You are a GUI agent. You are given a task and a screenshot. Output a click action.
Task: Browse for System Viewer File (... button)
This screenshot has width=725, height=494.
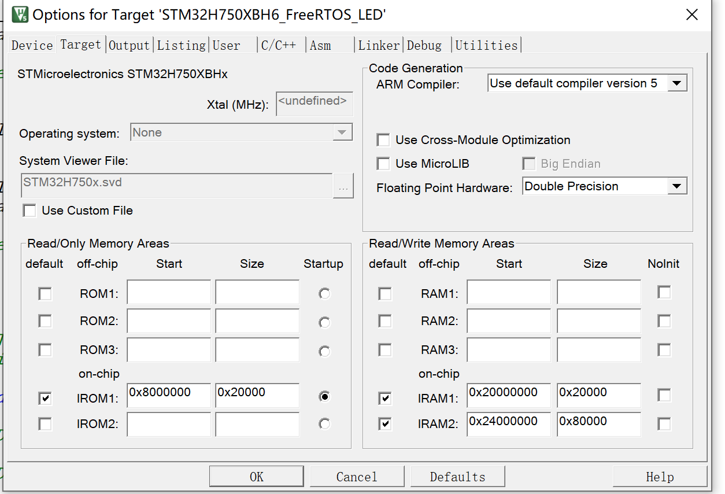343,186
